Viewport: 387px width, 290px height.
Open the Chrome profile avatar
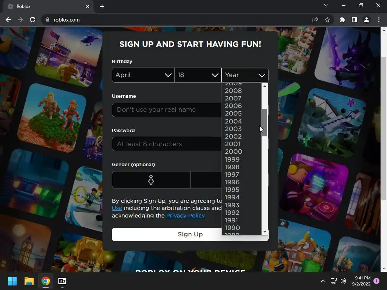tap(367, 20)
